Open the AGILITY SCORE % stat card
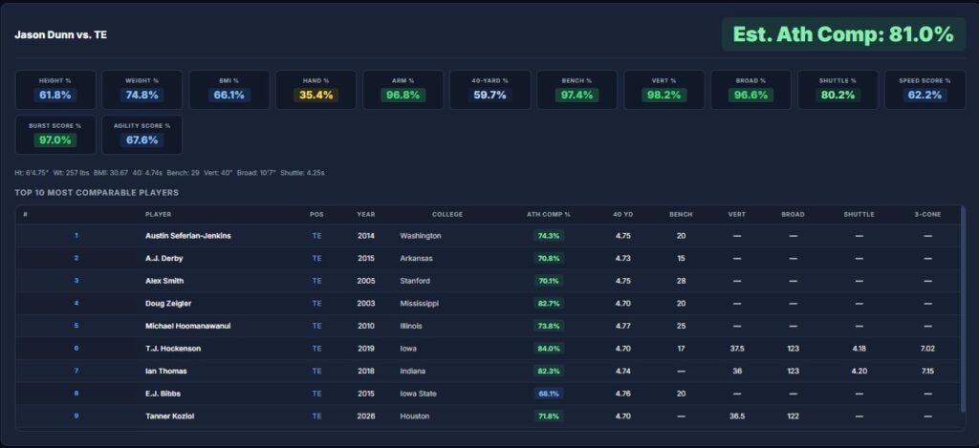The height and width of the screenshot is (448, 979). point(141,135)
